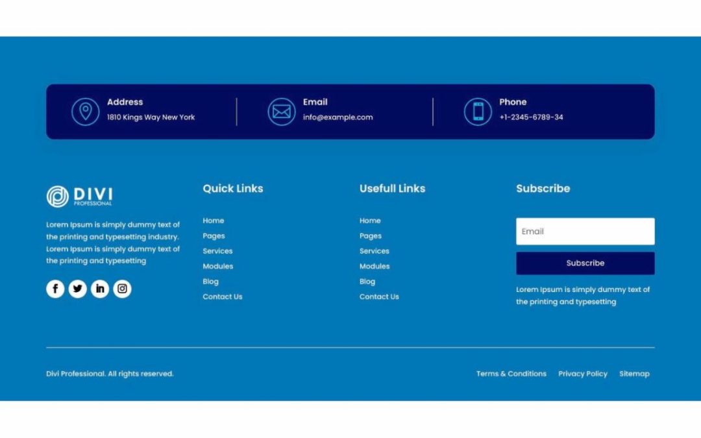
Task: Open Contact Us under Usefull Links
Action: click(379, 297)
